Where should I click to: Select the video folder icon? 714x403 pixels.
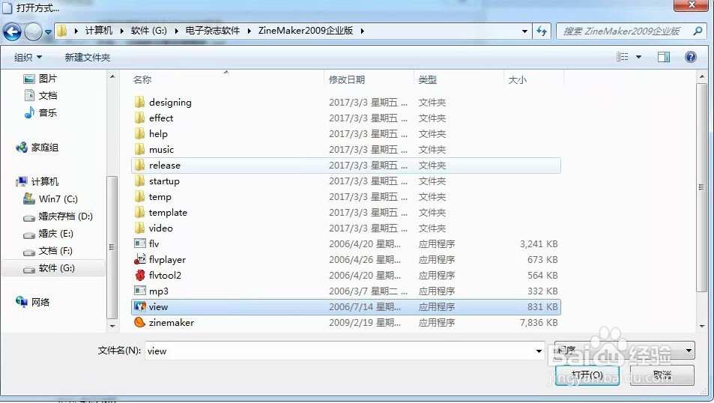139,228
